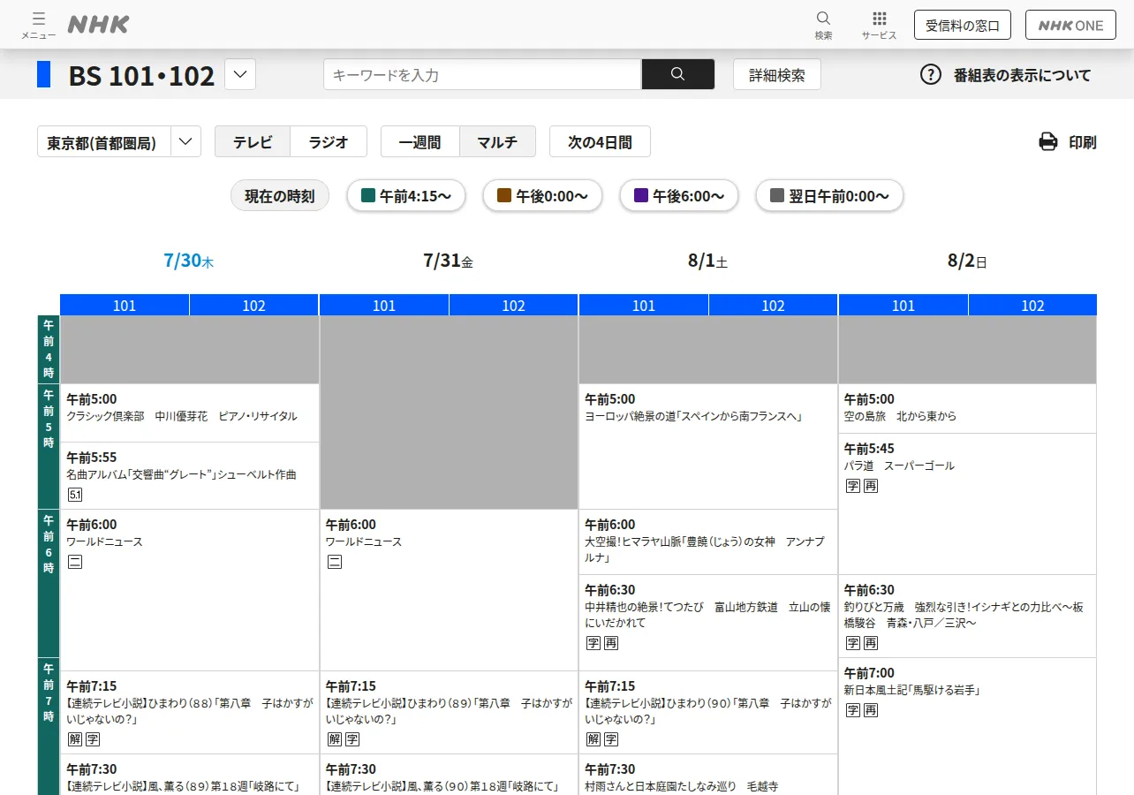Select the 一週間 view
Screen dimensions: 1134x795
(420, 141)
